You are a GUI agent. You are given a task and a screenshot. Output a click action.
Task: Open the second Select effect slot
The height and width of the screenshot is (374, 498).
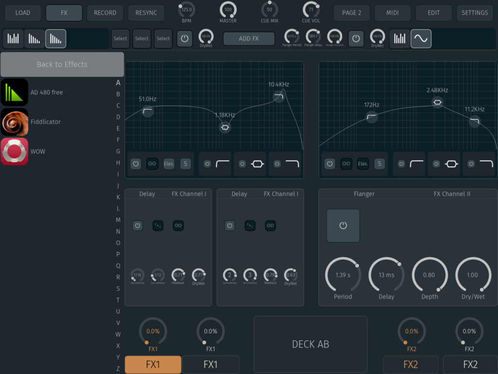pyautogui.click(x=142, y=38)
